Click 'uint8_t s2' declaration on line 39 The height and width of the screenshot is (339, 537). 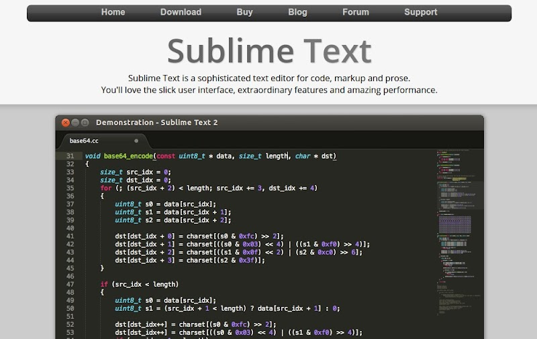point(134,220)
